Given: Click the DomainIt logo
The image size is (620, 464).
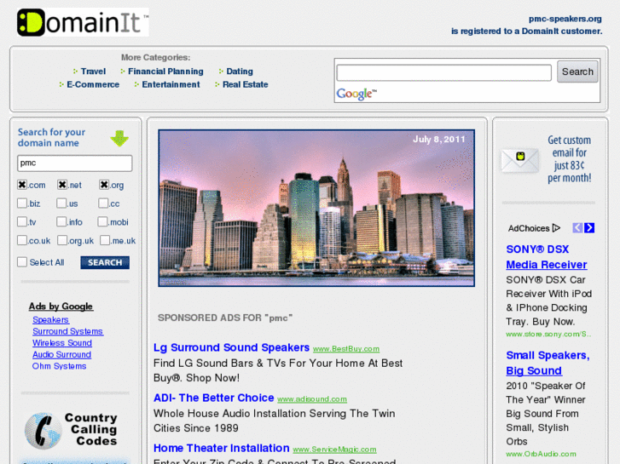Looking at the screenshot, I should (82, 22).
